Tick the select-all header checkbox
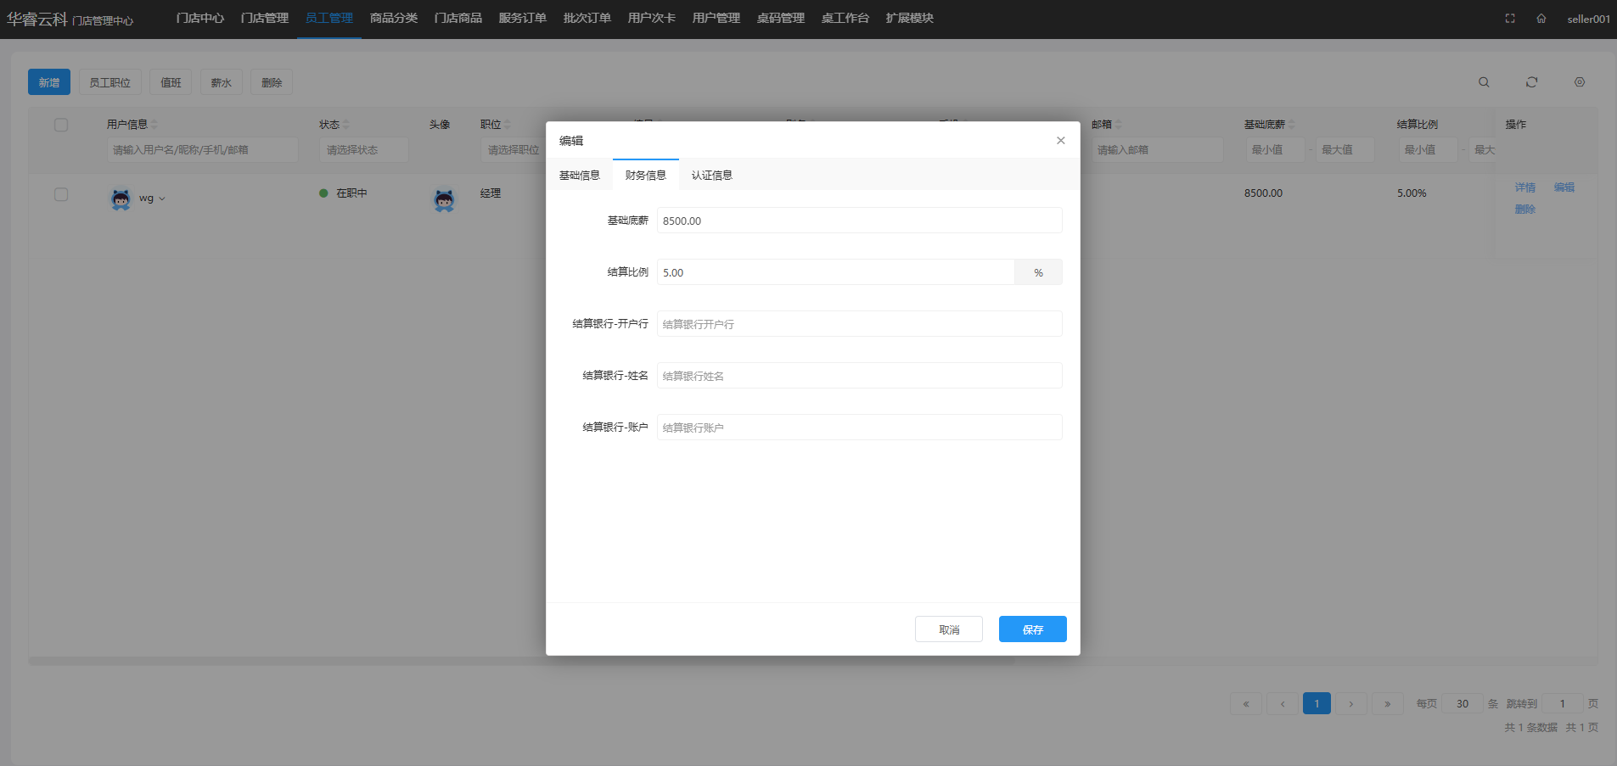 (61, 125)
